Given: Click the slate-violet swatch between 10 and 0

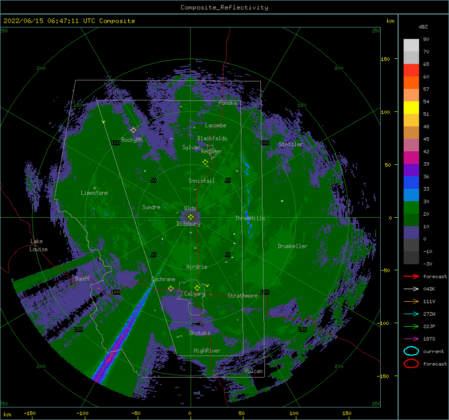Looking at the screenshot, I should point(411,233).
